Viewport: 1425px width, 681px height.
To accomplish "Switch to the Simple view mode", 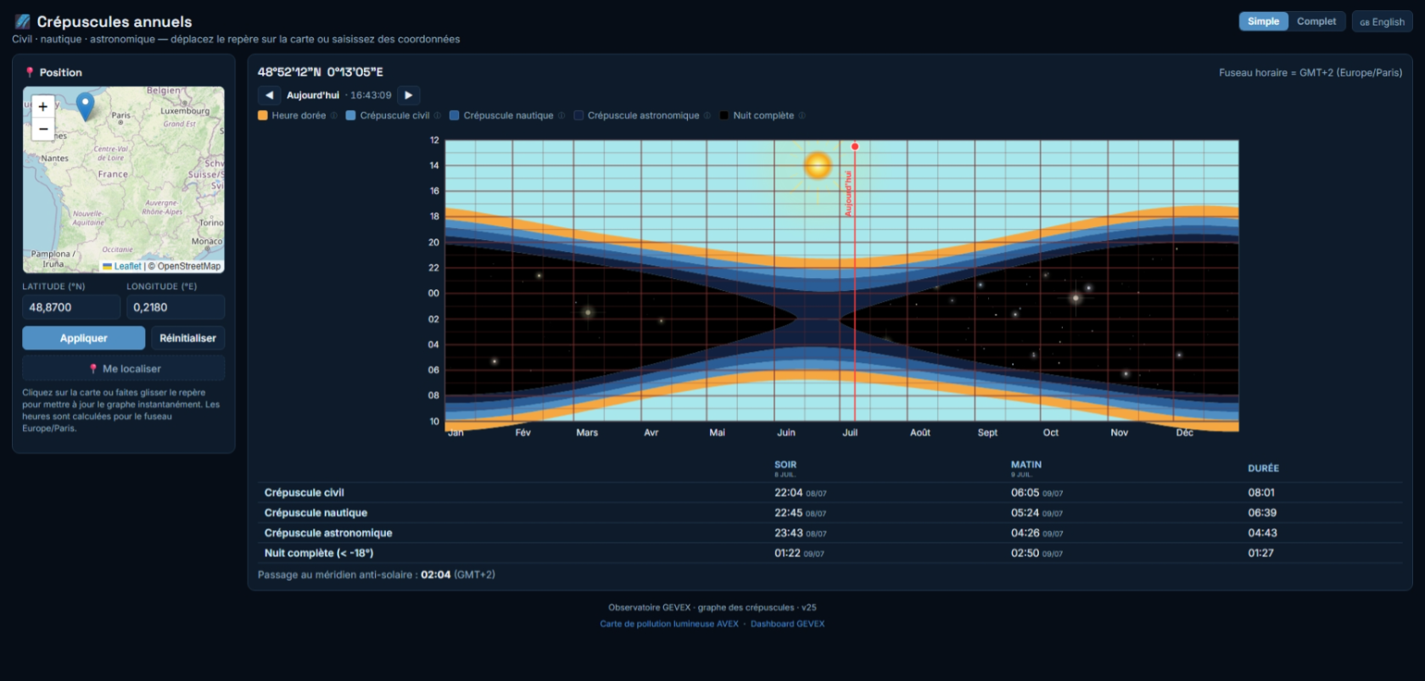I will click(x=1263, y=21).
